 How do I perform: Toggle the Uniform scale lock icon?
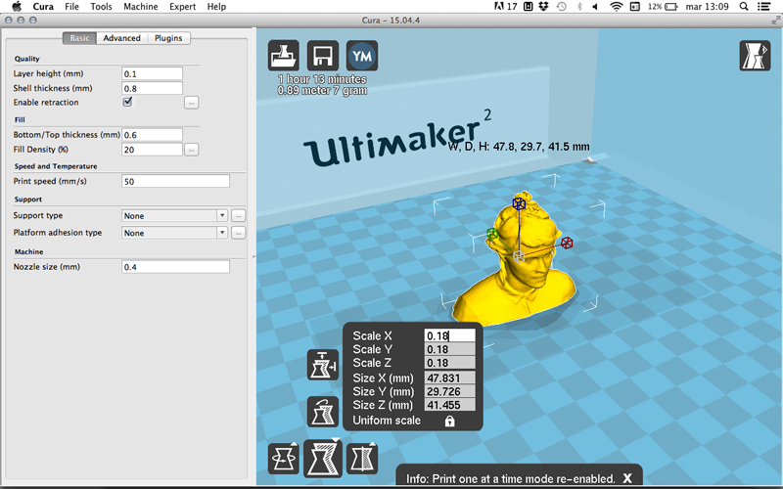click(x=449, y=422)
